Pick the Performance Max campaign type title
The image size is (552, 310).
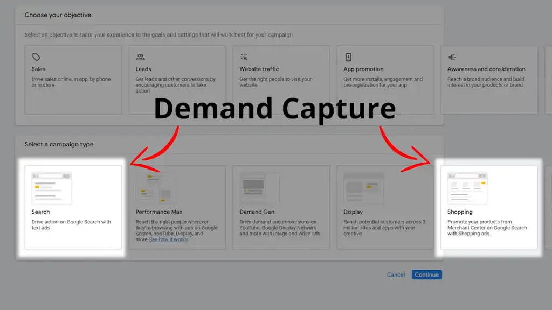[159, 212]
